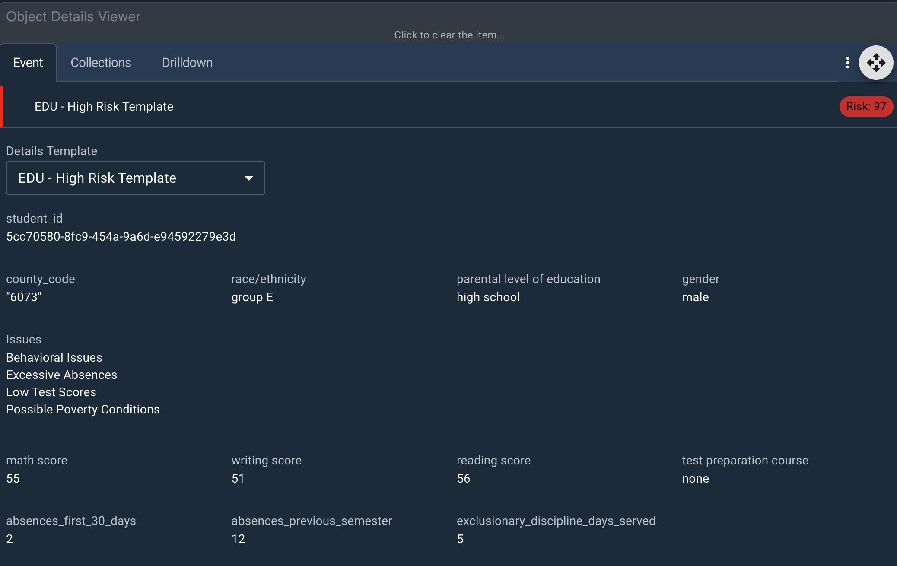Click the county_code value 6073
The image size is (897, 566).
(24, 297)
